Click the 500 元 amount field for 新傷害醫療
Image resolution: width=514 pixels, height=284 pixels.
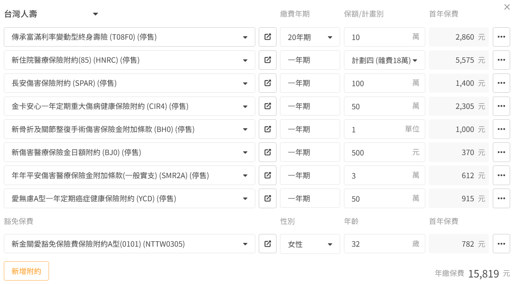point(380,152)
